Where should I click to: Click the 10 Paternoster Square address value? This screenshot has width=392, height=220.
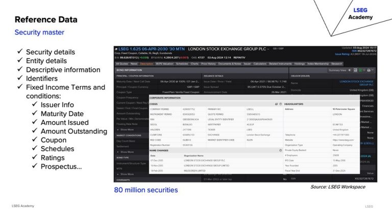pos(344,109)
